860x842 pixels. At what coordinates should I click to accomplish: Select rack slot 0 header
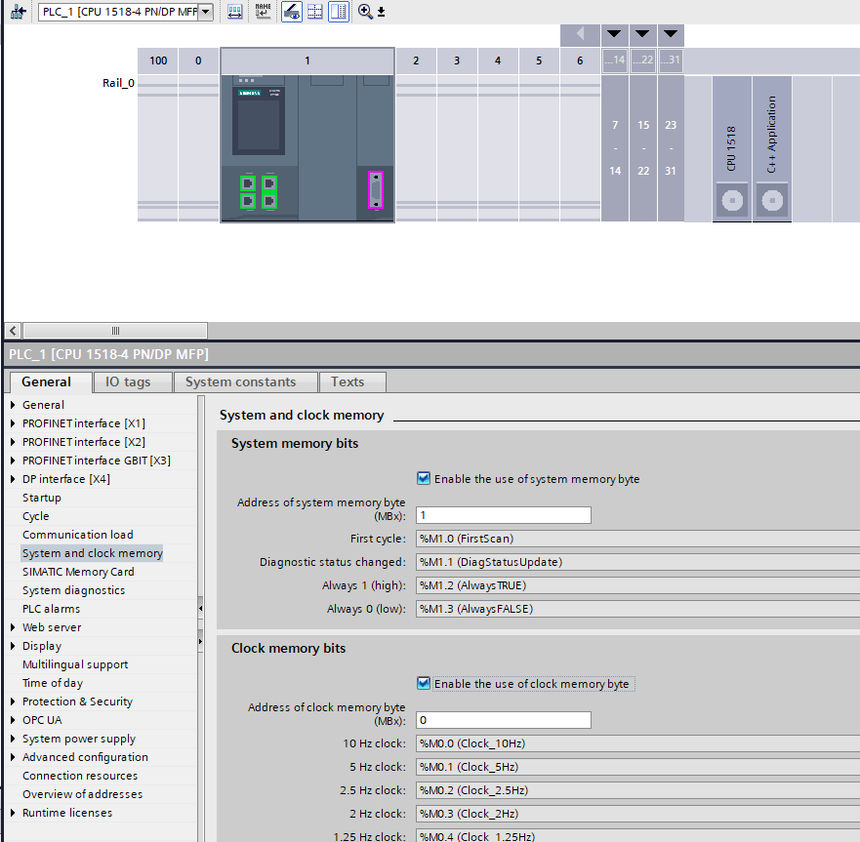[198, 60]
